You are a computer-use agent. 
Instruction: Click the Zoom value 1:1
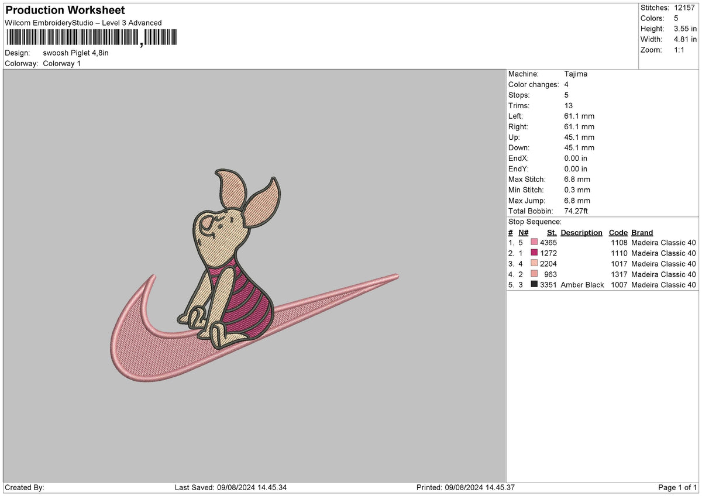(680, 50)
